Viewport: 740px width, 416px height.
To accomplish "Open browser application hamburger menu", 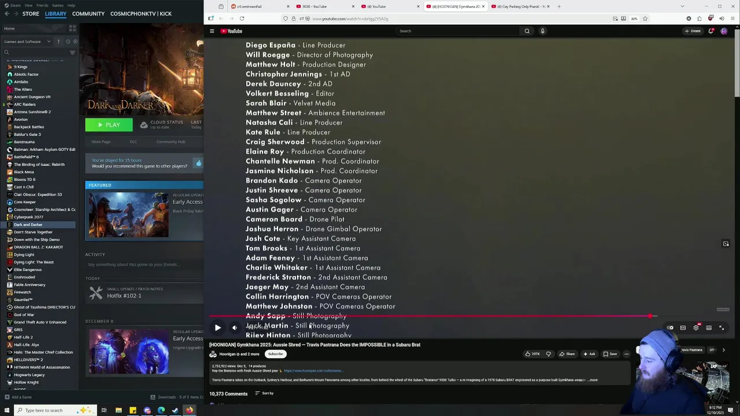I will point(732,18).
